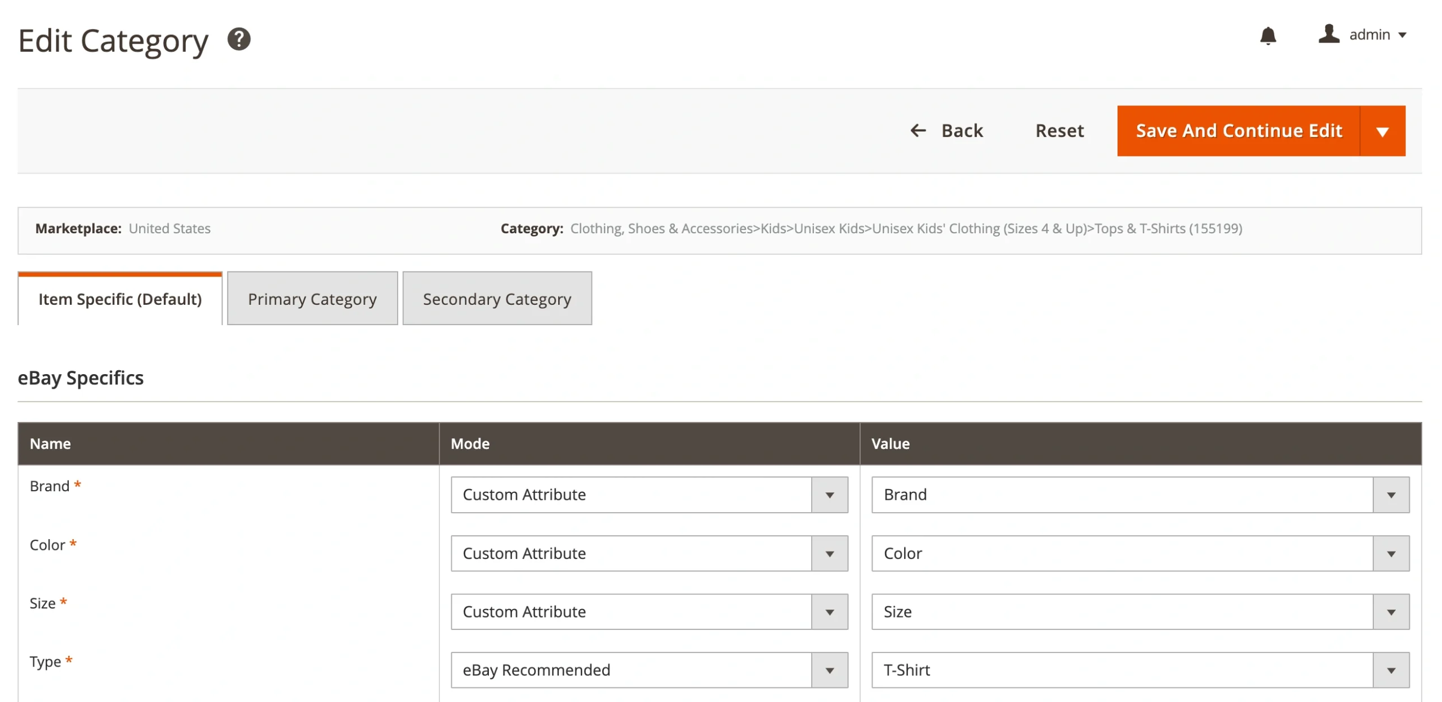Expand Size value selector
Image resolution: width=1442 pixels, height=702 pixels.
(1140, 612)
